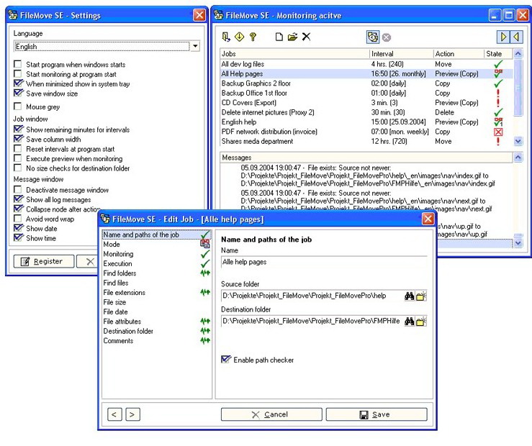532x446 pixels.
Task: Click Register button in Settings
Action: (x=44, y=261)
